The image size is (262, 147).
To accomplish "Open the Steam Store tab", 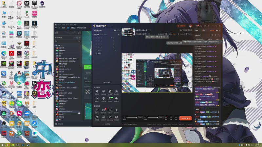I will (63, 28).
